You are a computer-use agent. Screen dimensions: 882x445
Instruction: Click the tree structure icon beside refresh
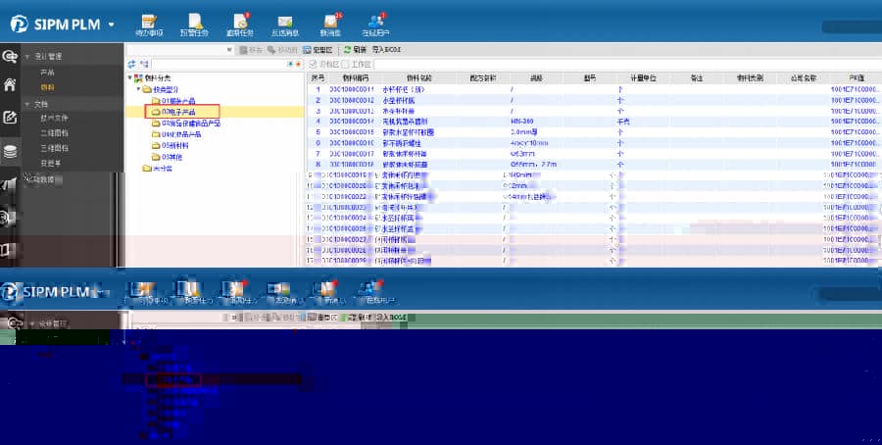tap(145, 64)
